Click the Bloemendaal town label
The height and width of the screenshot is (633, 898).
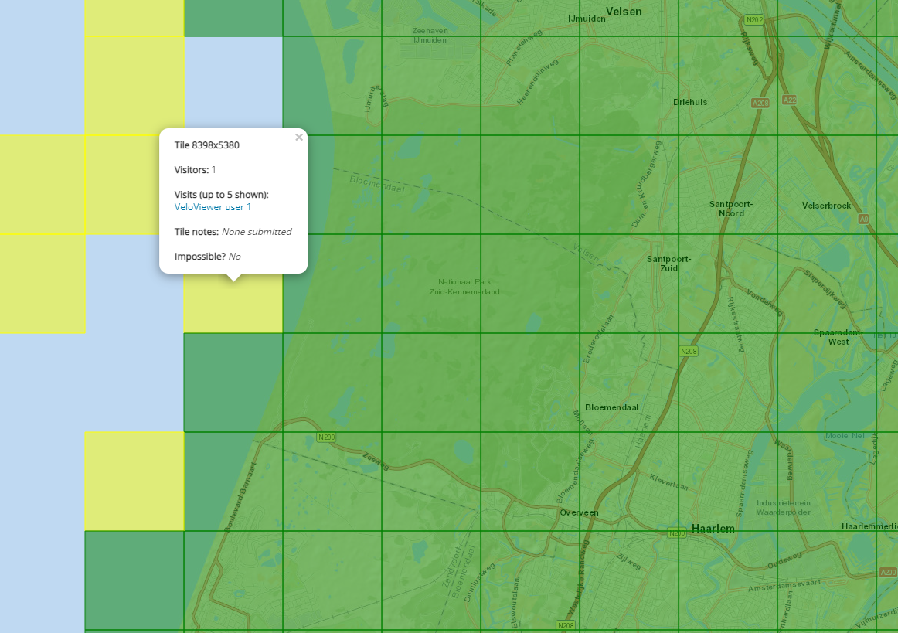coord(611,407)
